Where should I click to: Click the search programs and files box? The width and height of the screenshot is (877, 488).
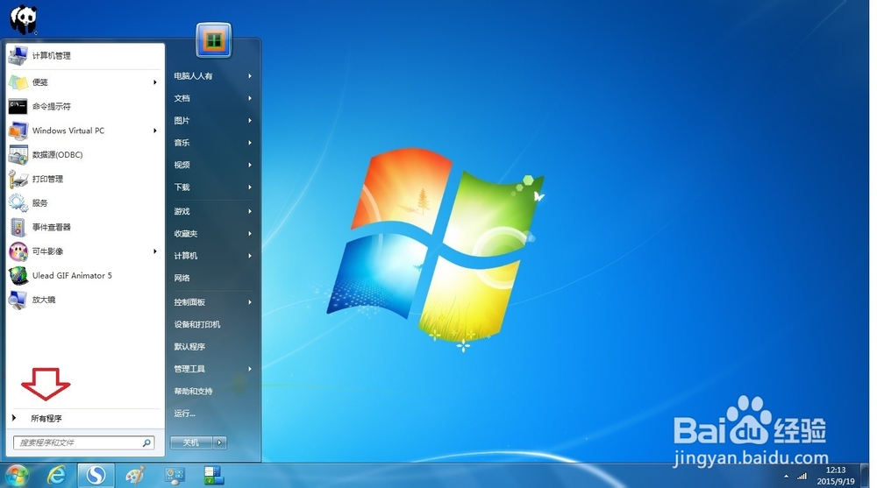tap(84, 442)
